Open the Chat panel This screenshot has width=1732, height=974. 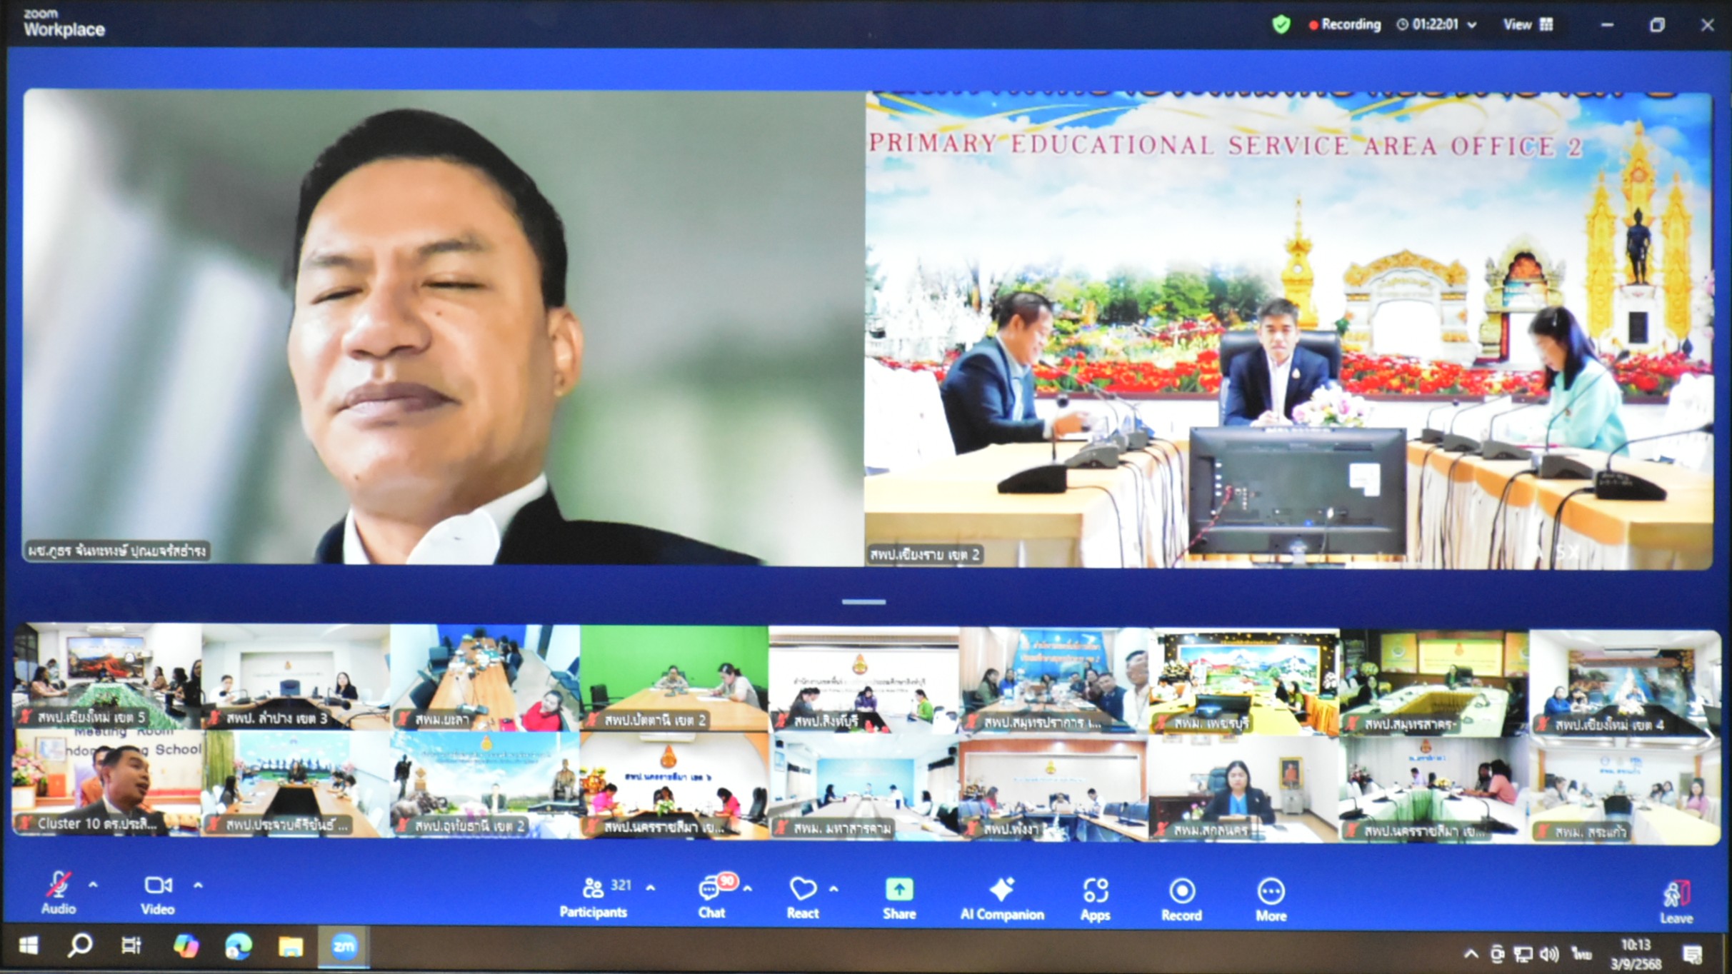coord(711,890)
